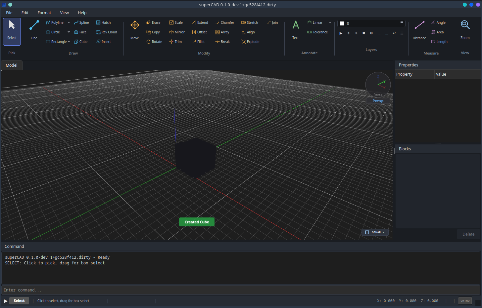
Task: Open the OSNAP options arrow
Action: (384, 232)
